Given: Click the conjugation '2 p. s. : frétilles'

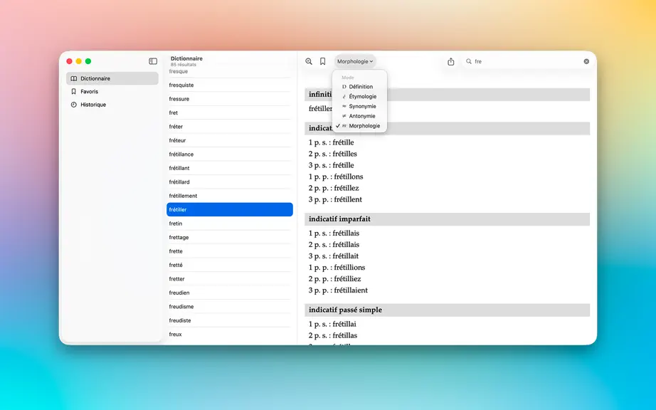Looking at the screenshot, I should point(332,154).
